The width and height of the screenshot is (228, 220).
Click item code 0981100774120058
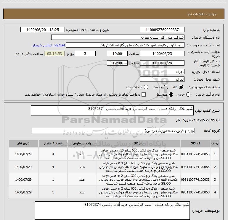click(x=195, y=154)
